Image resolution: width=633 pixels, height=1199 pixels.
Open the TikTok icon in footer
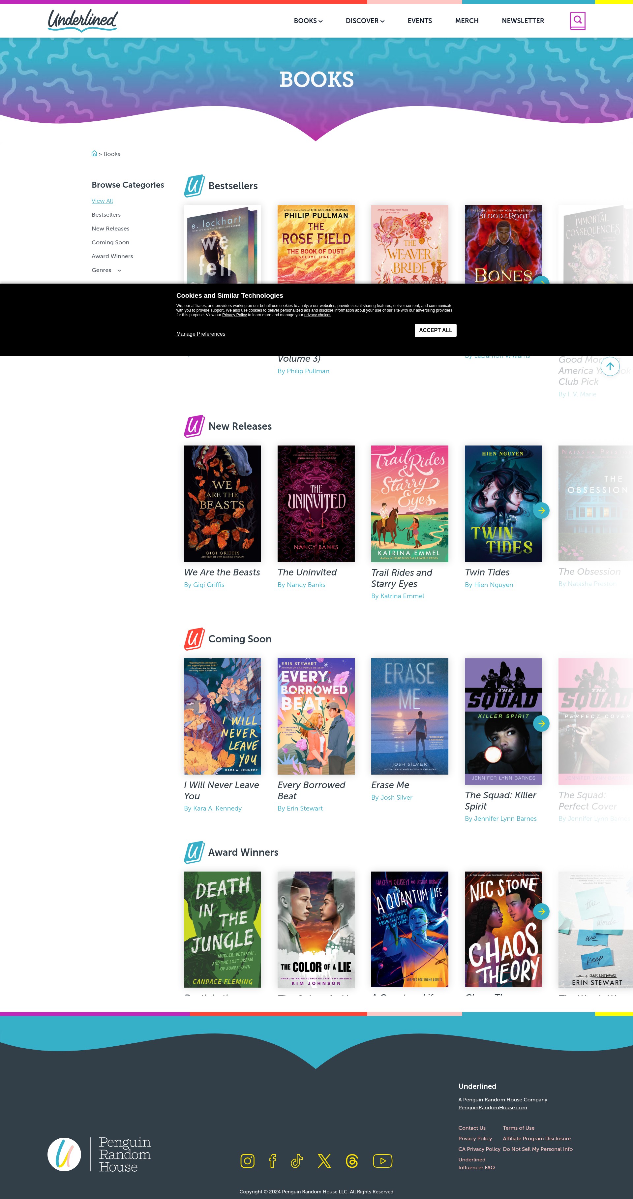[297, 1161]
